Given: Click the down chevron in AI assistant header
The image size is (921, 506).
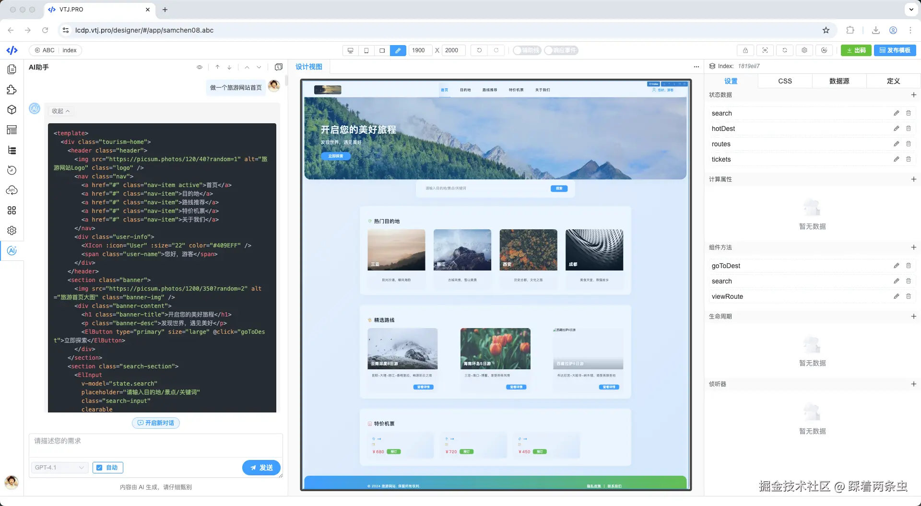Looking at the screenshot, I should point(259,67).
